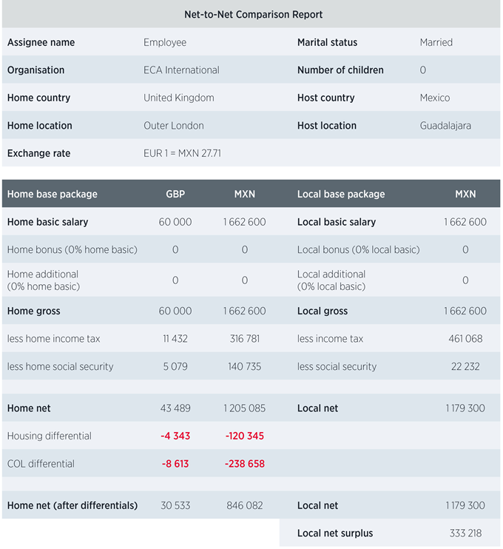Click the Local net surplus value 333 218
The image size is (503, 549).
click(x=465, y=533)
